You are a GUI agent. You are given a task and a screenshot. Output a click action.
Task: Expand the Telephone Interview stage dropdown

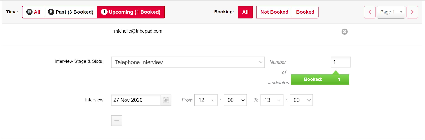(x=188, y=62)
